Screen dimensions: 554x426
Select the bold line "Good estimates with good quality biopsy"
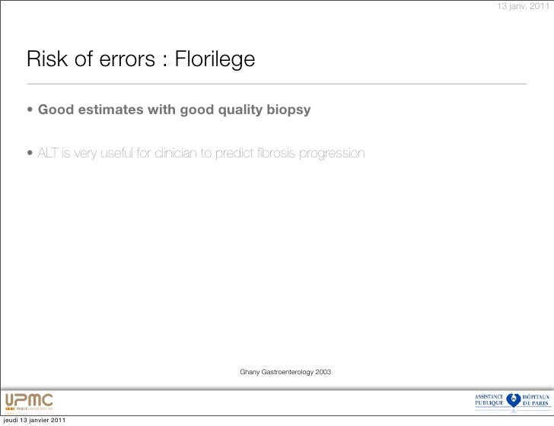click(x=174, y=110)
